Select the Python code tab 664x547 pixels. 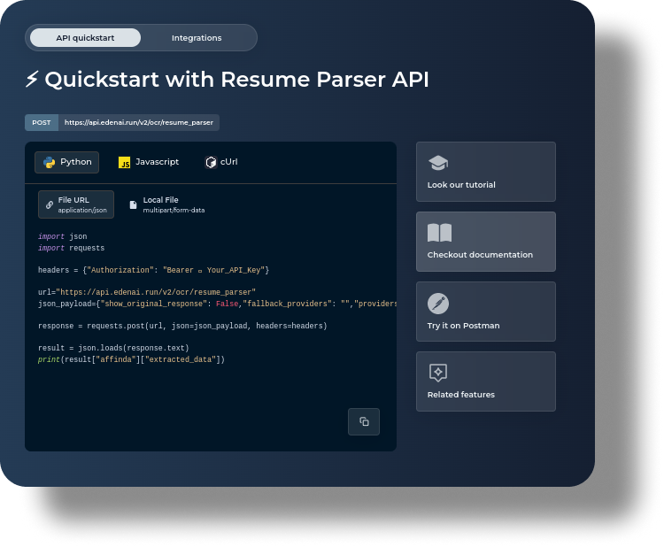click(x=67, y=162)
